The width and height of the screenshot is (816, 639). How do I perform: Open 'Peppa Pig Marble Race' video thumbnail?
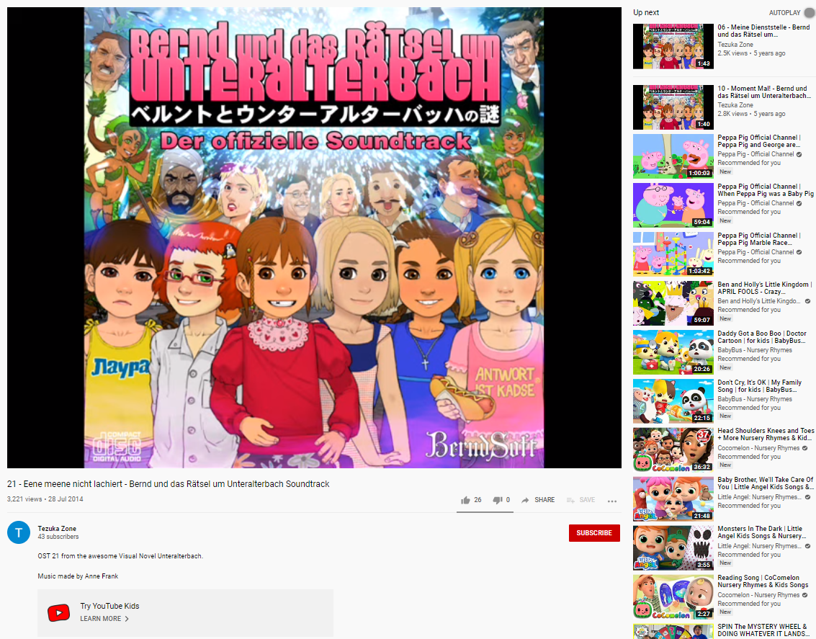click(673, 254)
